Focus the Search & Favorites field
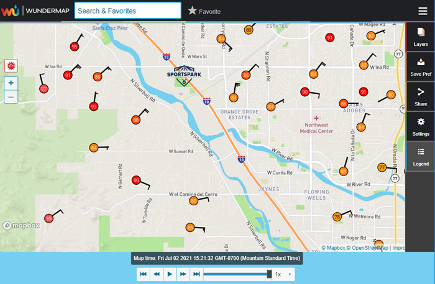 [127, 11]
